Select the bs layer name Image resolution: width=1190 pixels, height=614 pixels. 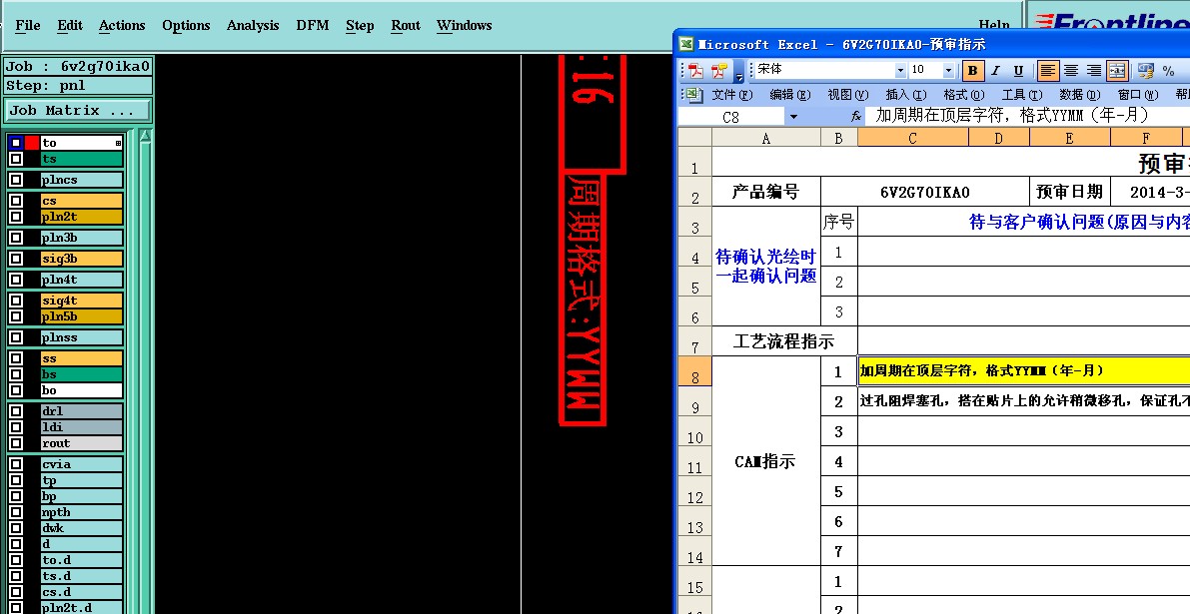[x=81, y=374]
